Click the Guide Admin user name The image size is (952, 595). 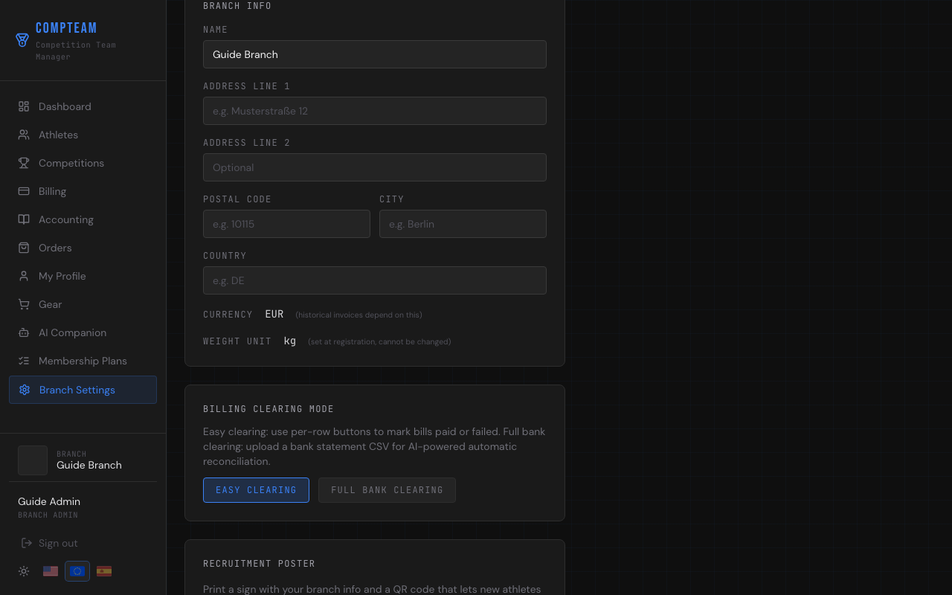(49, 501)
